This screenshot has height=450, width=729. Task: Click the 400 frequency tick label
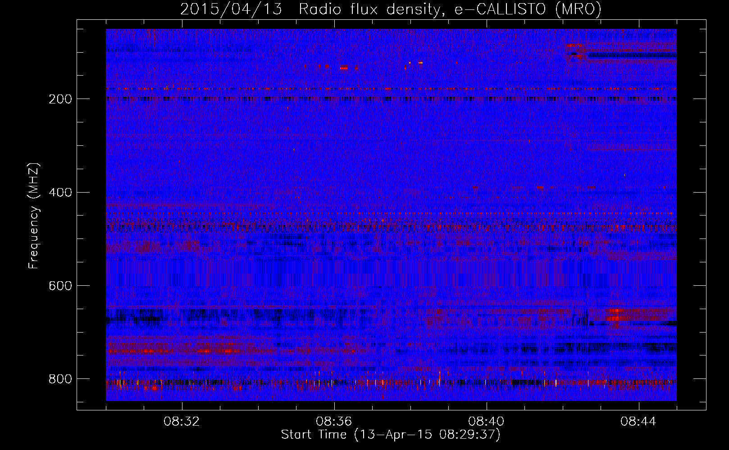60,193
